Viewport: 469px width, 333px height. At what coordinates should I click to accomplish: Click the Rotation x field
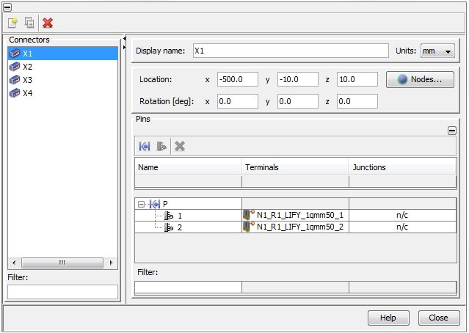[238, 101]
